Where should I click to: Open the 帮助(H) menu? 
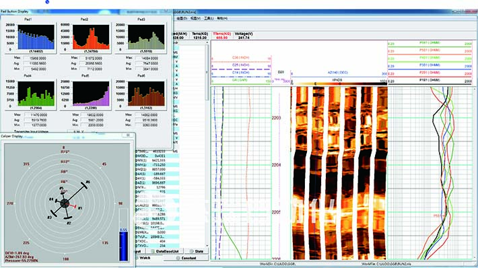coord(222,19)
